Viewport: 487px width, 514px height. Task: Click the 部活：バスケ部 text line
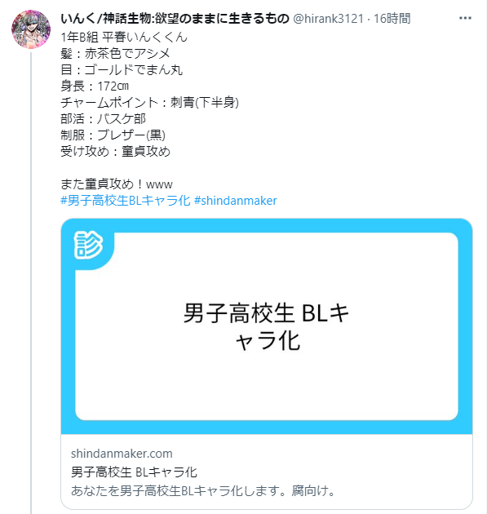click(104, 118)
